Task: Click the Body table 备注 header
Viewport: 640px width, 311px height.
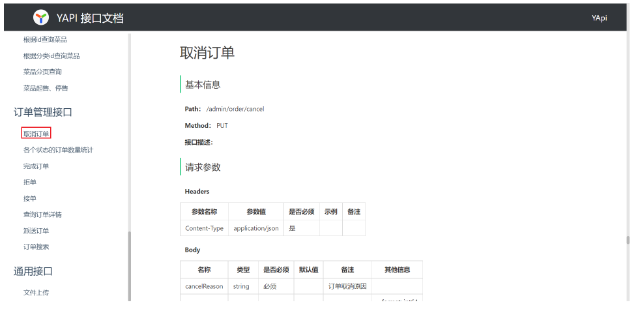Action: 347,270
